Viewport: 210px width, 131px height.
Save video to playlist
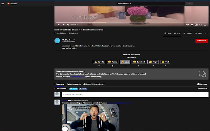[198, 33]
